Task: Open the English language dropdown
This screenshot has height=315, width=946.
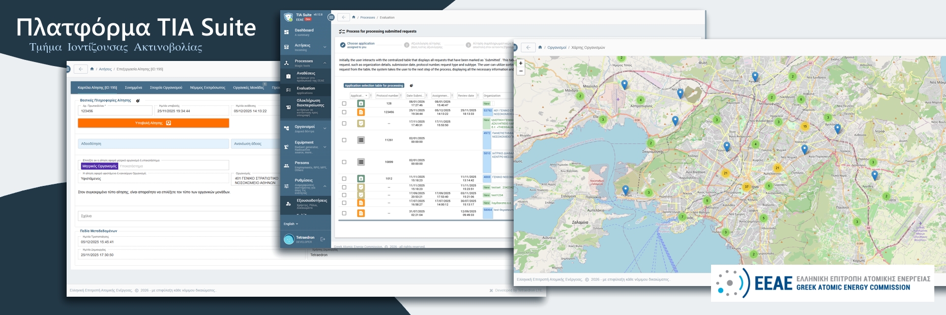Action: pos(291,224)
